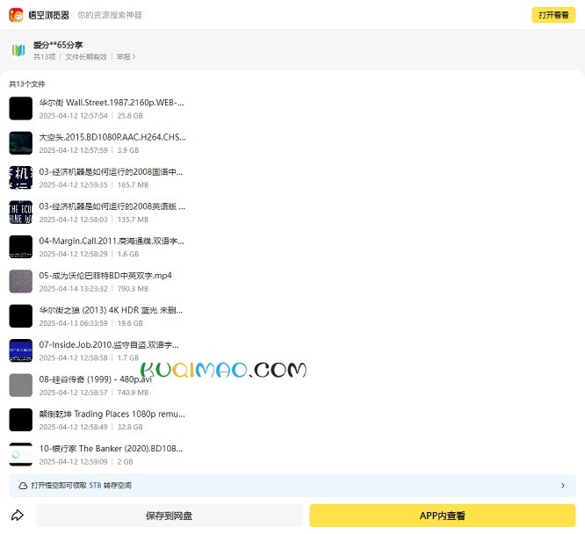Select file name 颠倒乾坤 Trading Places 1080p
Image resolution: width=585 pixels, height=534 pixels.
[x=112, y=415]
